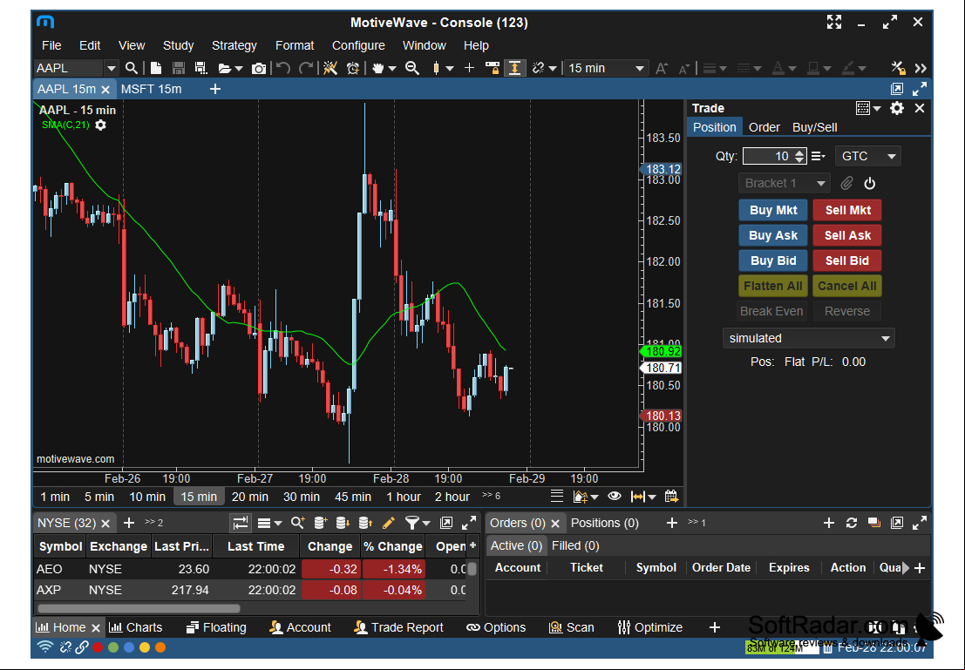
Task: Click the database-with-plus icon in watchlist toolbar
Action: pos(321,523)
